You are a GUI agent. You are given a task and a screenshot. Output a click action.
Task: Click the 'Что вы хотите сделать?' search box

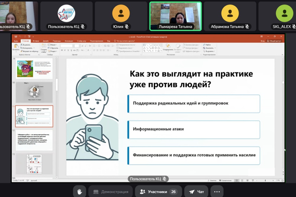point(125,41)
